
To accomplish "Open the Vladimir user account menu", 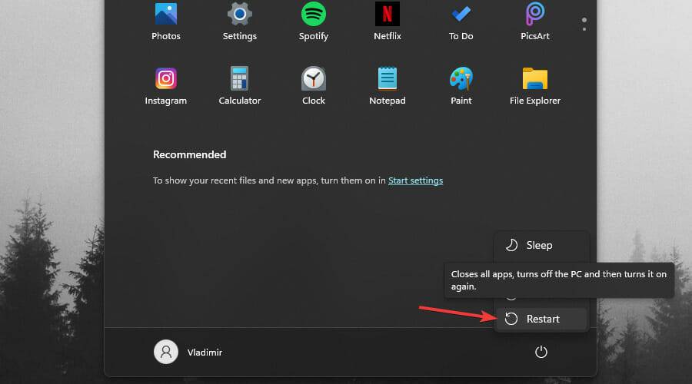I will [189, 352].
